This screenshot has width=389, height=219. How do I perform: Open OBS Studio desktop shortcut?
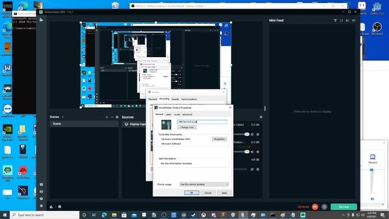(377, 28)
